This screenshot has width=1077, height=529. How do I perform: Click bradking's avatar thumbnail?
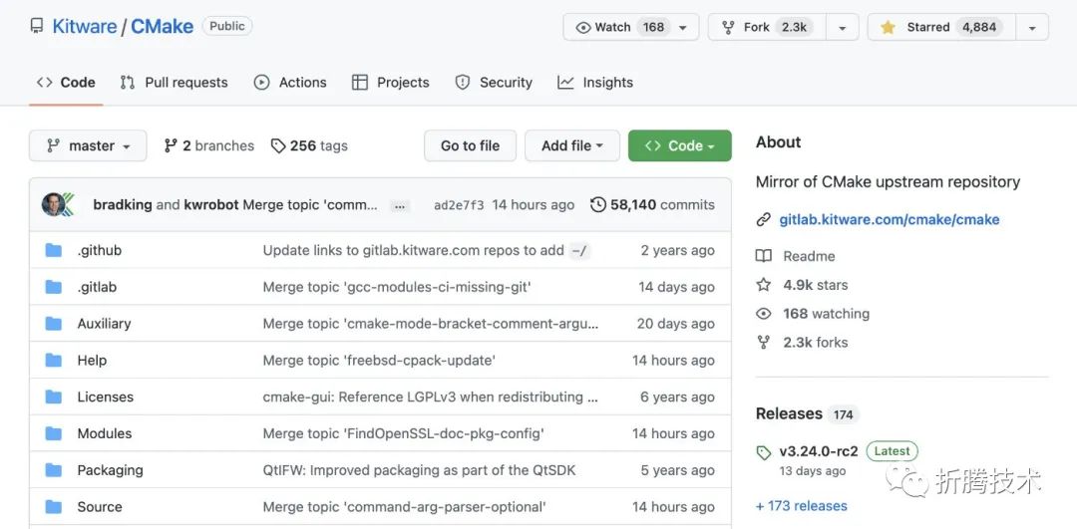click(55, 204)
